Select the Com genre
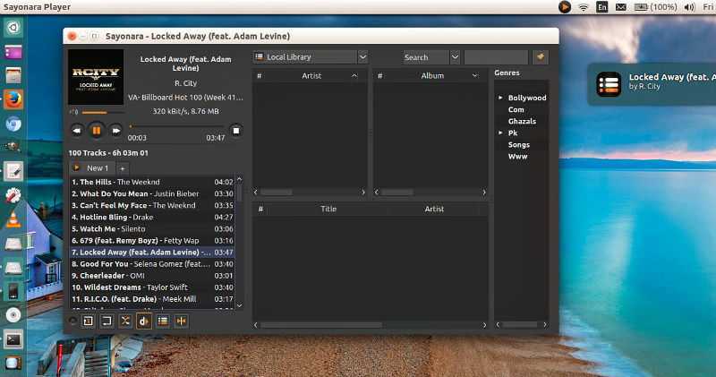 [516, 109]
